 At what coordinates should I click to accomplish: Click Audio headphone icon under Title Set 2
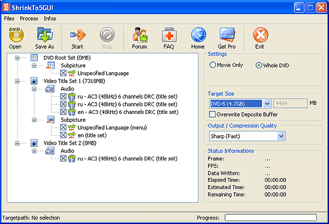pos(50,151)
